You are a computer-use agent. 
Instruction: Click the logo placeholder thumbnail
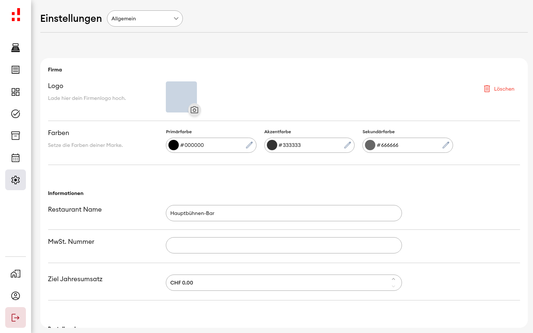181,97
